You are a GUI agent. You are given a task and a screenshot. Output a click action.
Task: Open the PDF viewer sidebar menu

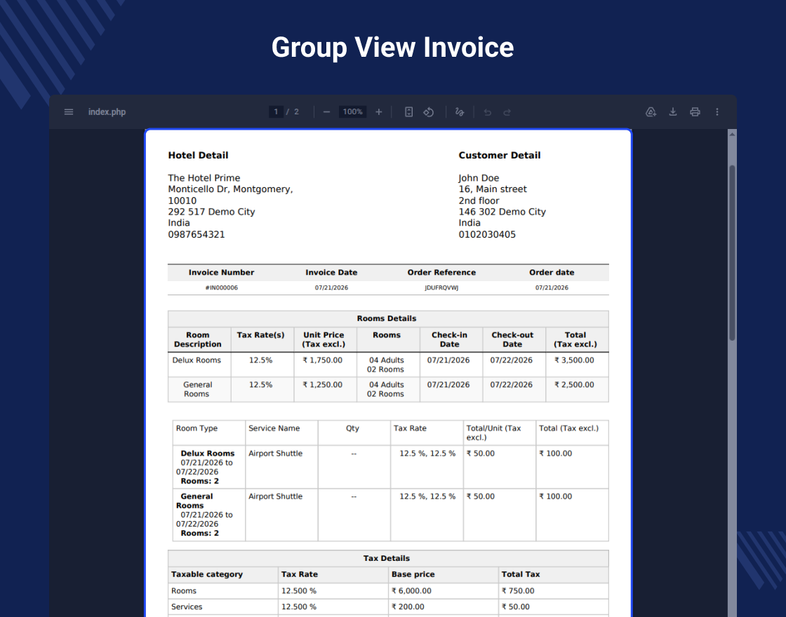[69, 111]
